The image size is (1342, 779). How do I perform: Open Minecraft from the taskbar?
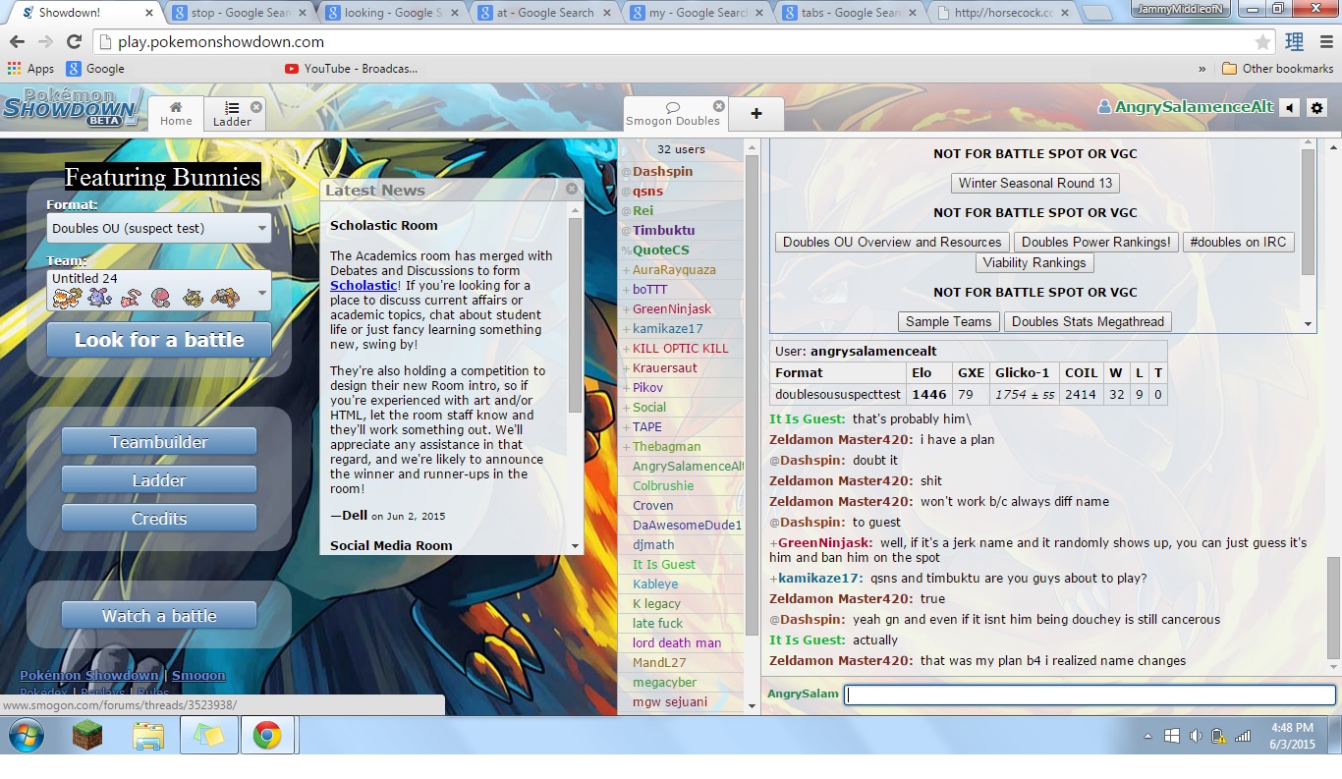(88, 736)
